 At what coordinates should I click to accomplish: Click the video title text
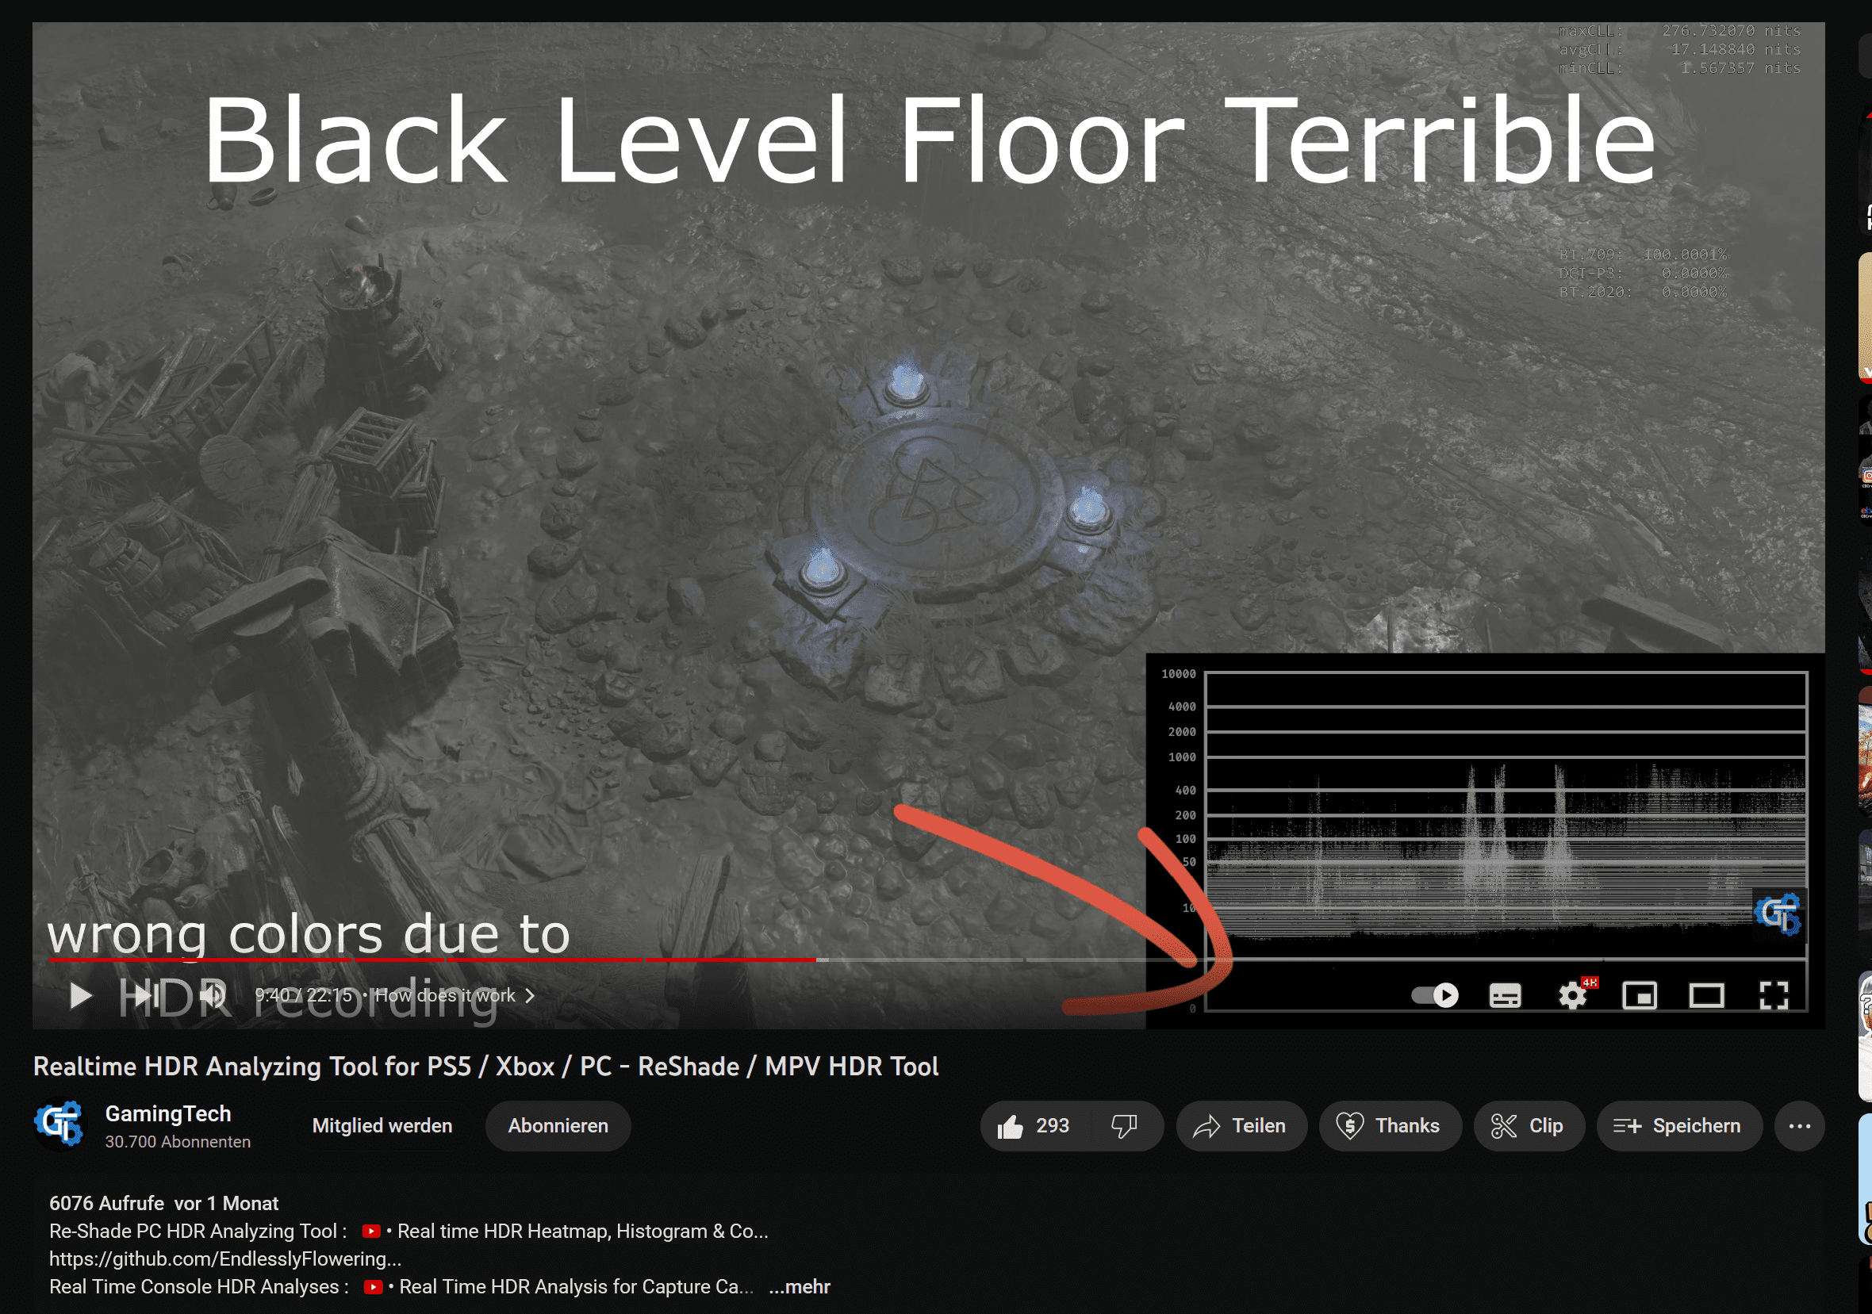[486, 1067]
